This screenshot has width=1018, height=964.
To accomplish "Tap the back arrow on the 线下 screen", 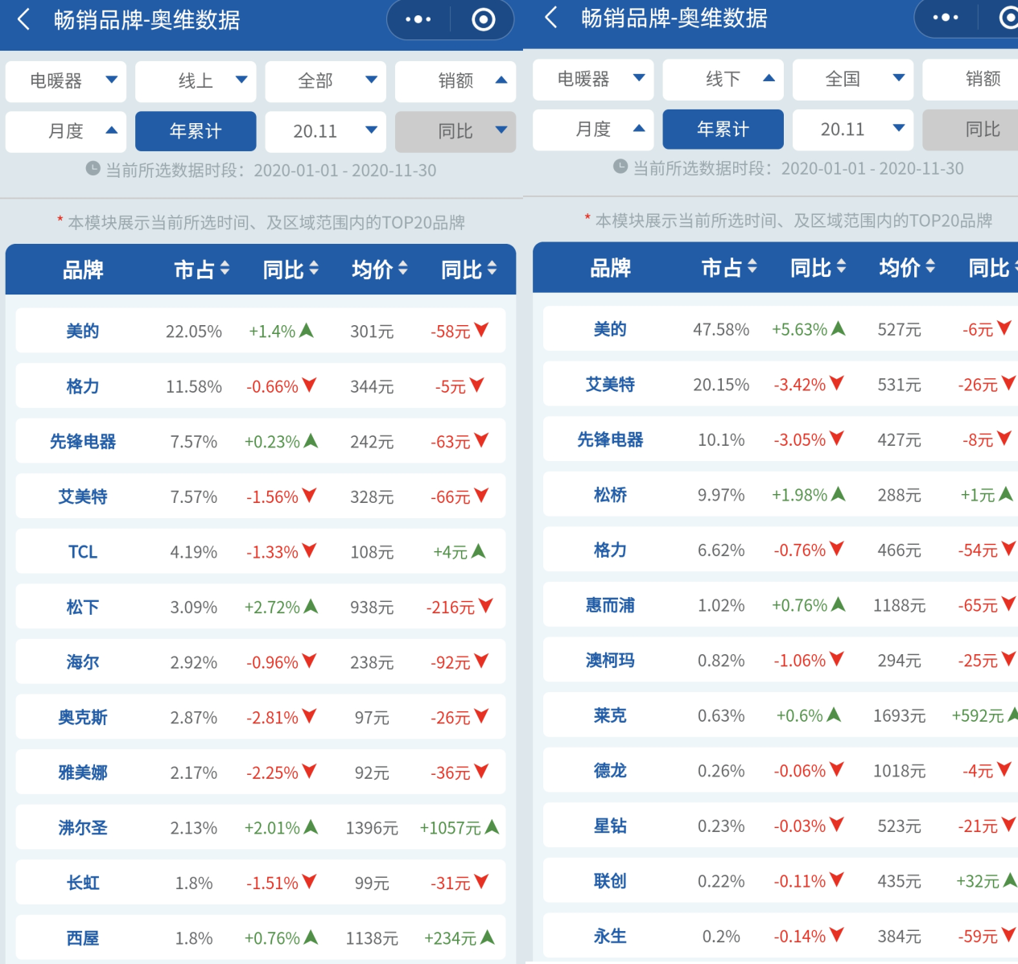I will coord(551,18).
